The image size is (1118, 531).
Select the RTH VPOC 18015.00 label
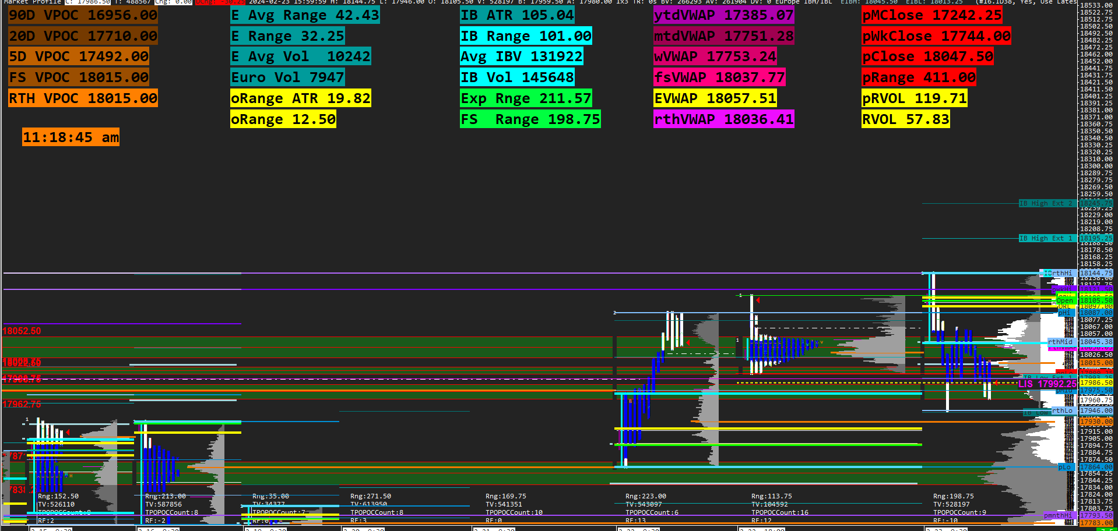(83, 98)
